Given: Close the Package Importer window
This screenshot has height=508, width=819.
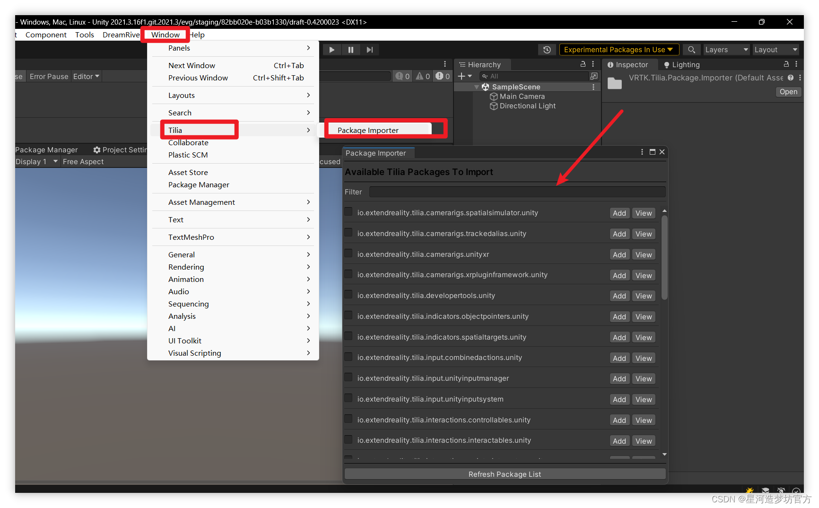Looking at the screenshot, I should coord(662,152).
